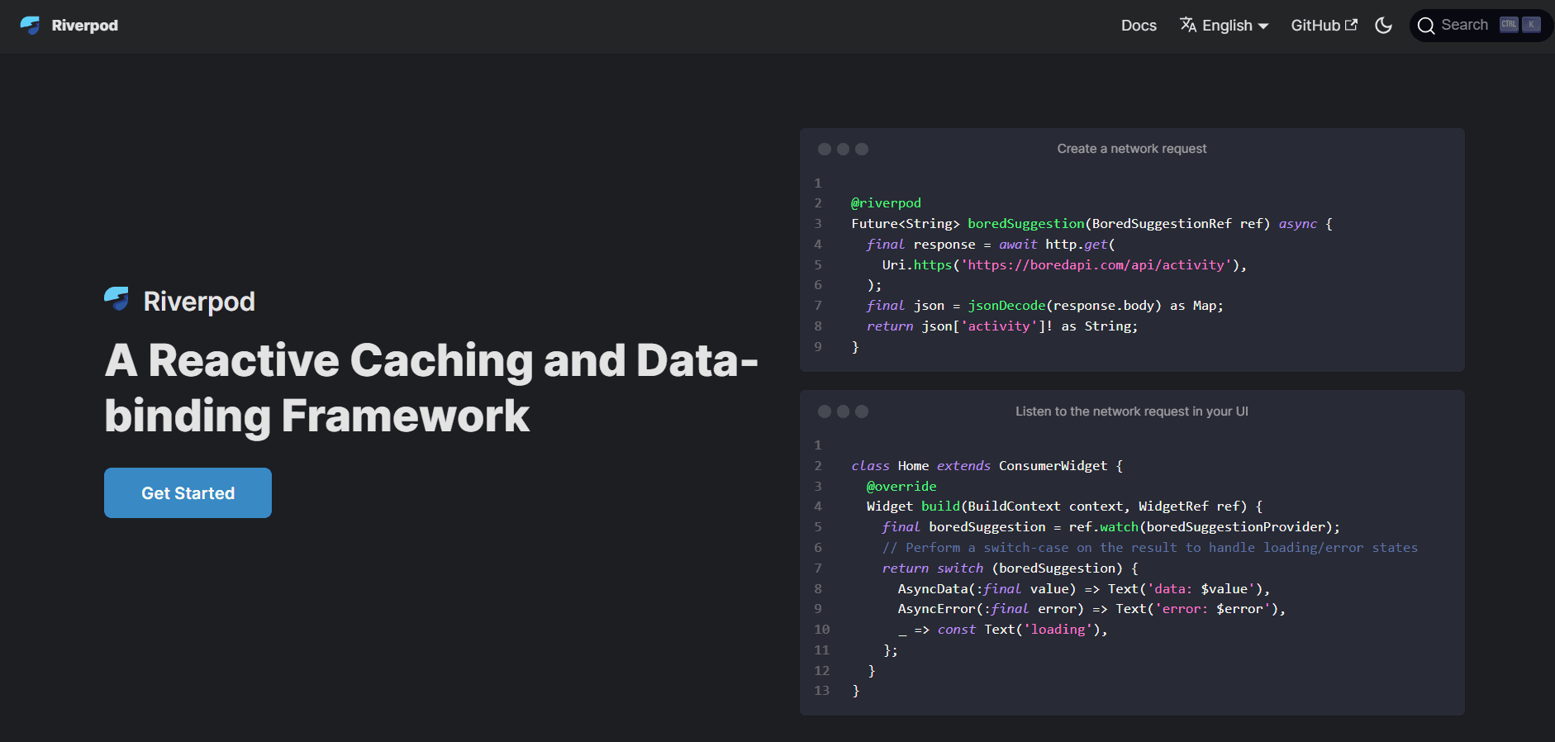
Task: Click the CTRL keyboard shortcut badge
Action: click(x=1509, y=25)
